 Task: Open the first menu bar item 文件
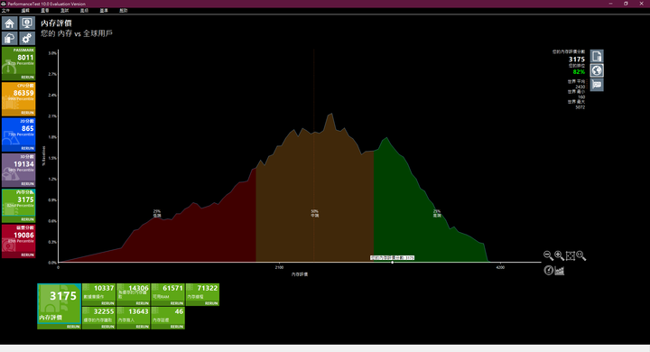5,10
